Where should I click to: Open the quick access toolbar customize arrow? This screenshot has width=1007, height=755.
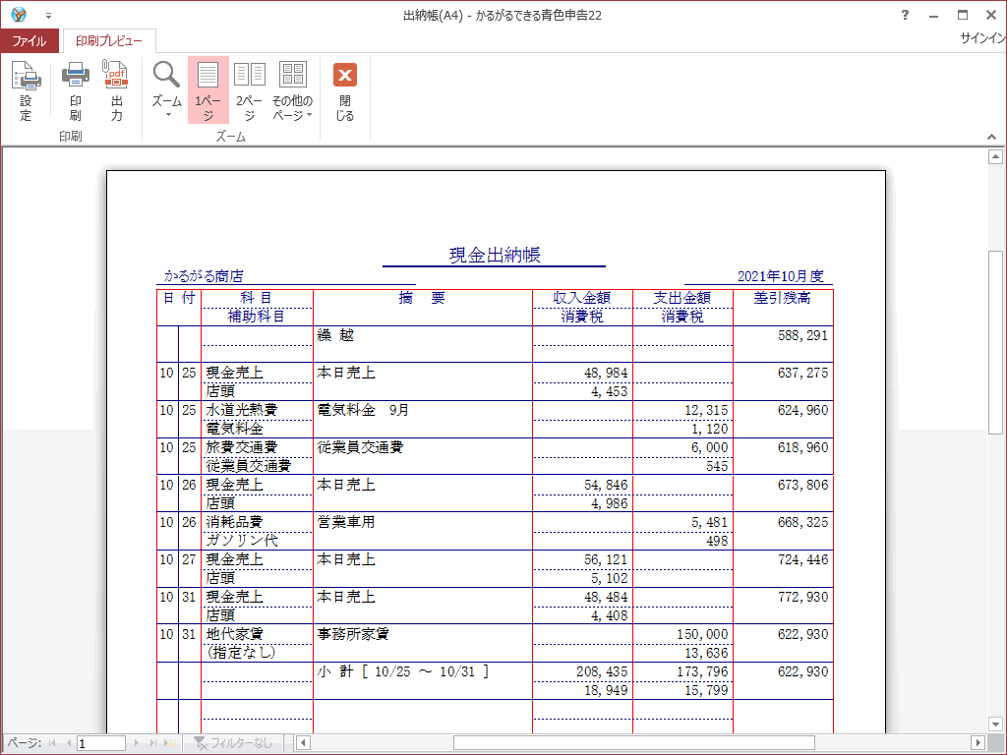(49, 16)
